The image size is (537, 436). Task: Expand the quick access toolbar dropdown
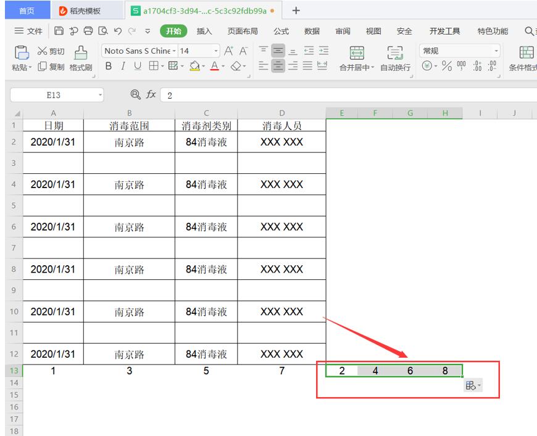pos(148,31)
